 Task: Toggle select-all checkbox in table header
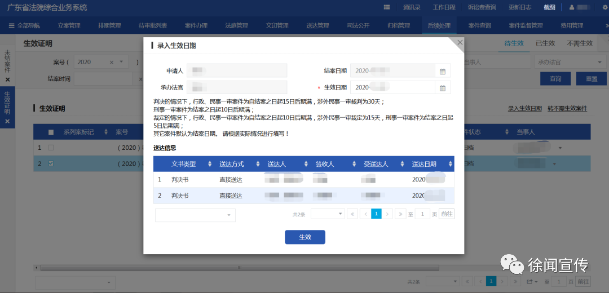tap(51, 132)
